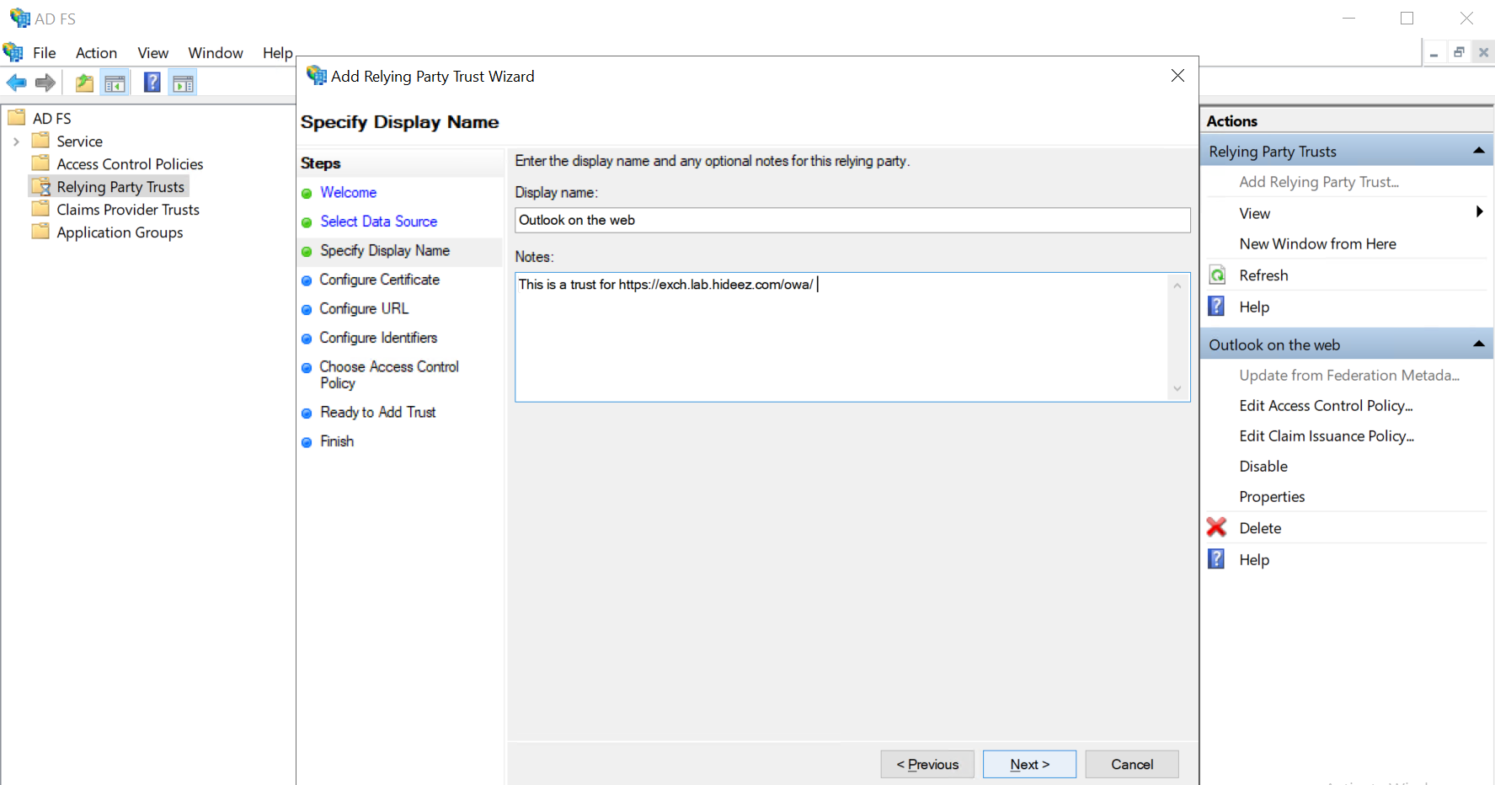Click the blue Help toolbar icon

pos(152,83)
